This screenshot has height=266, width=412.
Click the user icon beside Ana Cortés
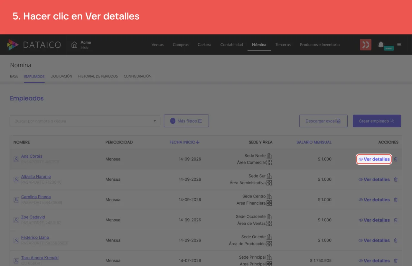coord(16,159)
